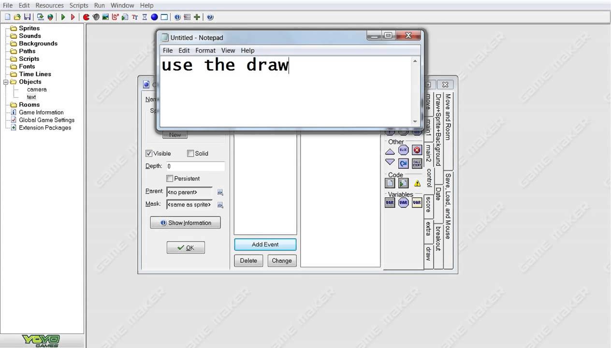611x348 pixels.
Task: Select the text object in tree
Action: tap(31, 97)
